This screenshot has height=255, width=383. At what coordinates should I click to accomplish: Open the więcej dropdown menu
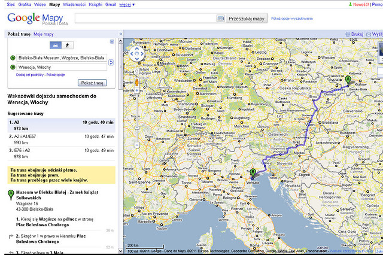[127, 4]
